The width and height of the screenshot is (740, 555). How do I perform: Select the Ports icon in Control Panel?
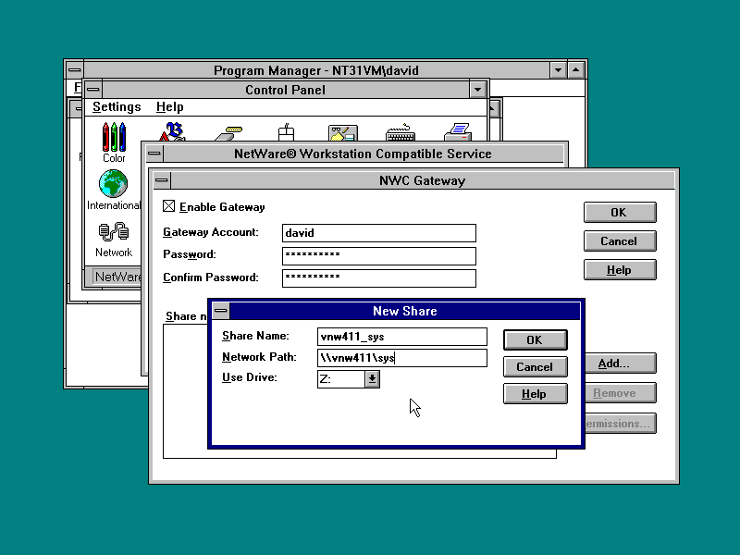(228, 133)
